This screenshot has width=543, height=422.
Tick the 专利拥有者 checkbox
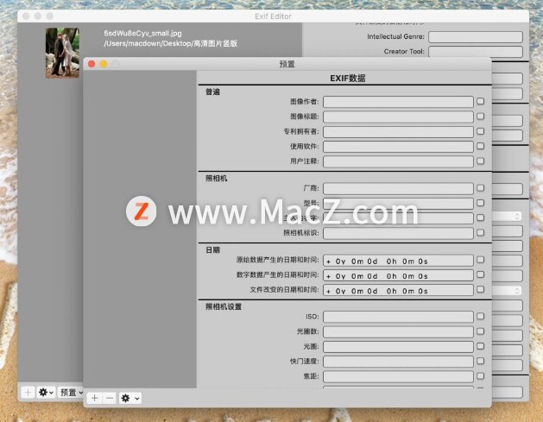point(480,131)
